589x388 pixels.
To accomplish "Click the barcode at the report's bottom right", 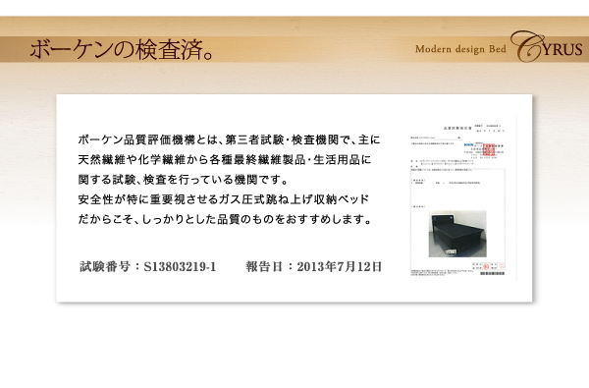I will tap(492, 273).
